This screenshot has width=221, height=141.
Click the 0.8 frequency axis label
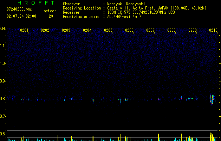[3, 99]
